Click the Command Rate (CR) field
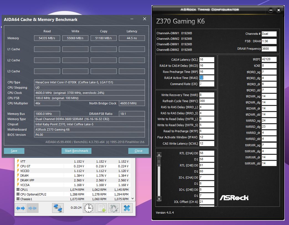Image resolution: width=289 pixels, height=225 pixels. pyautogui.click(x=207, y=84)
